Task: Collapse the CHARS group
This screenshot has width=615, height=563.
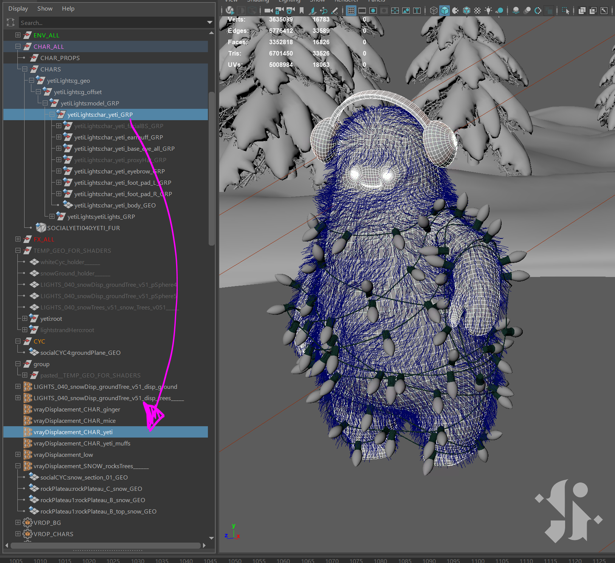Action: point(25,69)
